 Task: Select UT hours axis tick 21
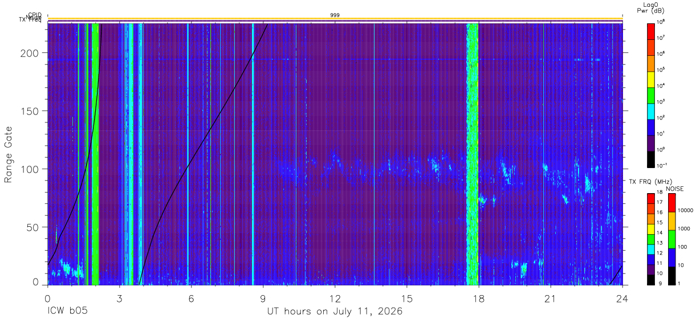[550, 299]
